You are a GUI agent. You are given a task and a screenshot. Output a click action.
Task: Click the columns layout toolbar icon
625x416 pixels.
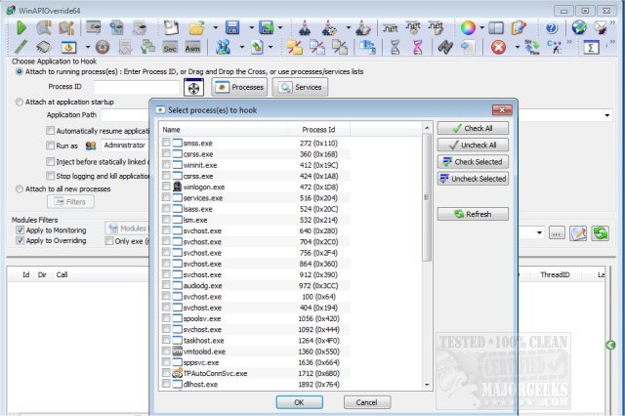click(496, 28)
